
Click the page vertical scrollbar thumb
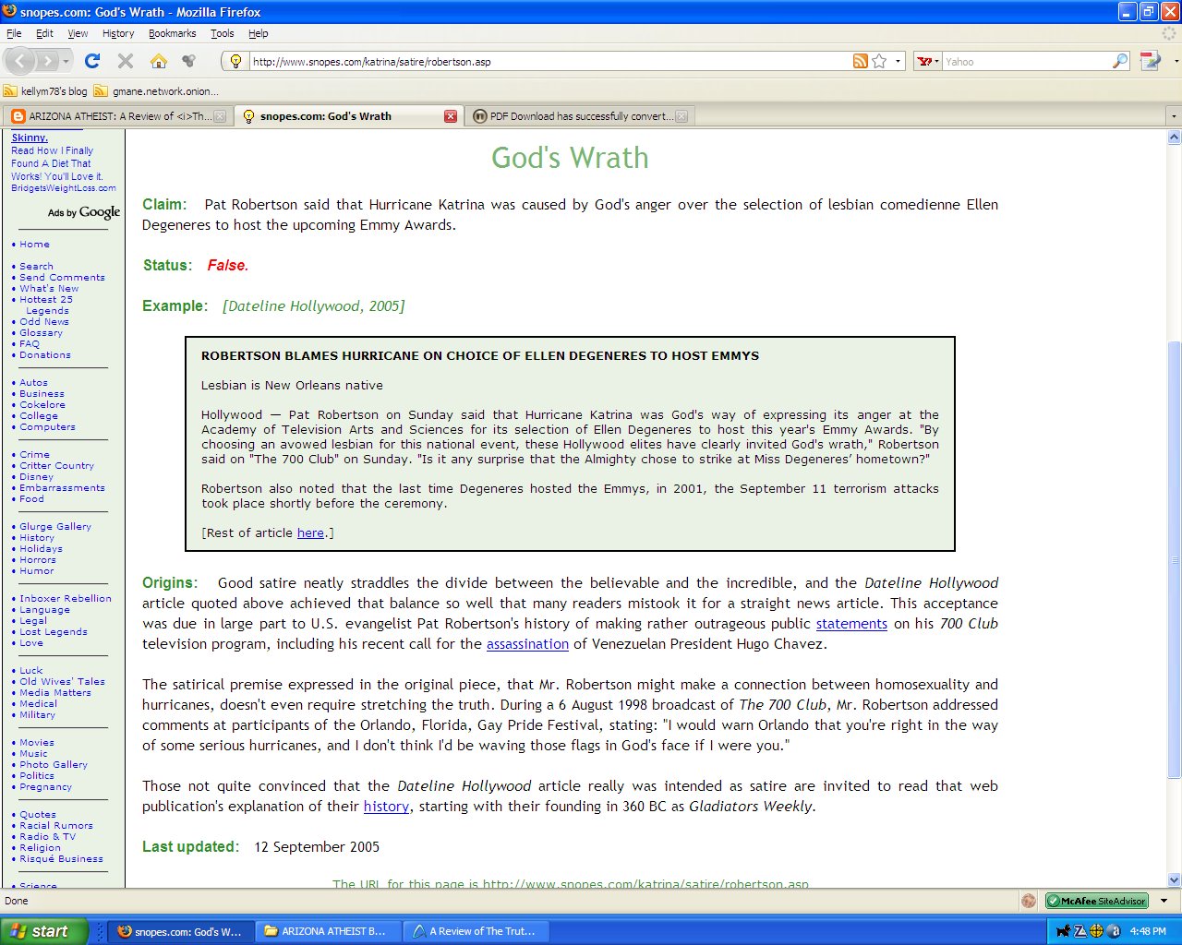1174,559
